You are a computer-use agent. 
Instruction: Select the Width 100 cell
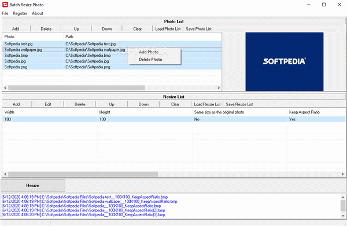pyautogui.click(x=50, y=119)
